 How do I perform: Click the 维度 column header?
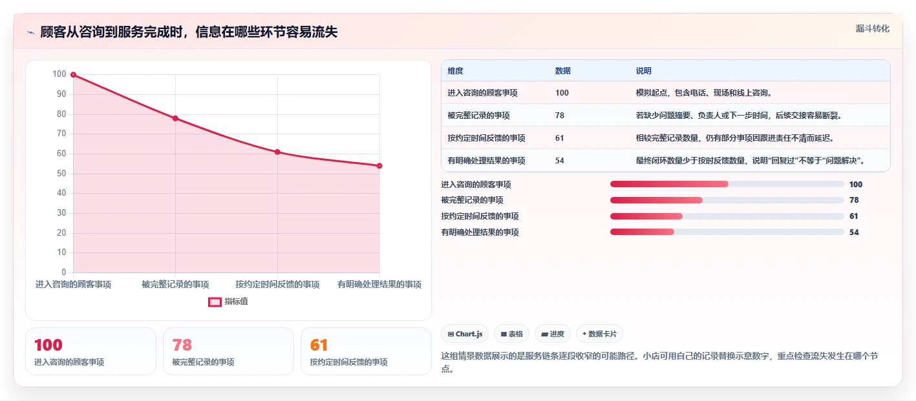point(455,71)
